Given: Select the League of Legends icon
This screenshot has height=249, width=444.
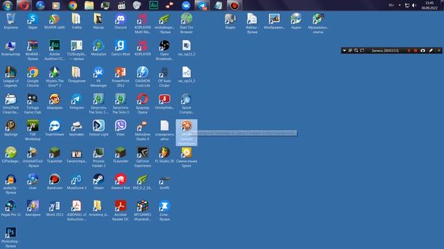Looking at the screenshot, I should coord(11,77).
